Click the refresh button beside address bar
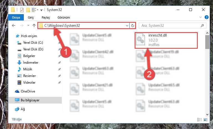This screenshot has height=129, width=213. 133,25
